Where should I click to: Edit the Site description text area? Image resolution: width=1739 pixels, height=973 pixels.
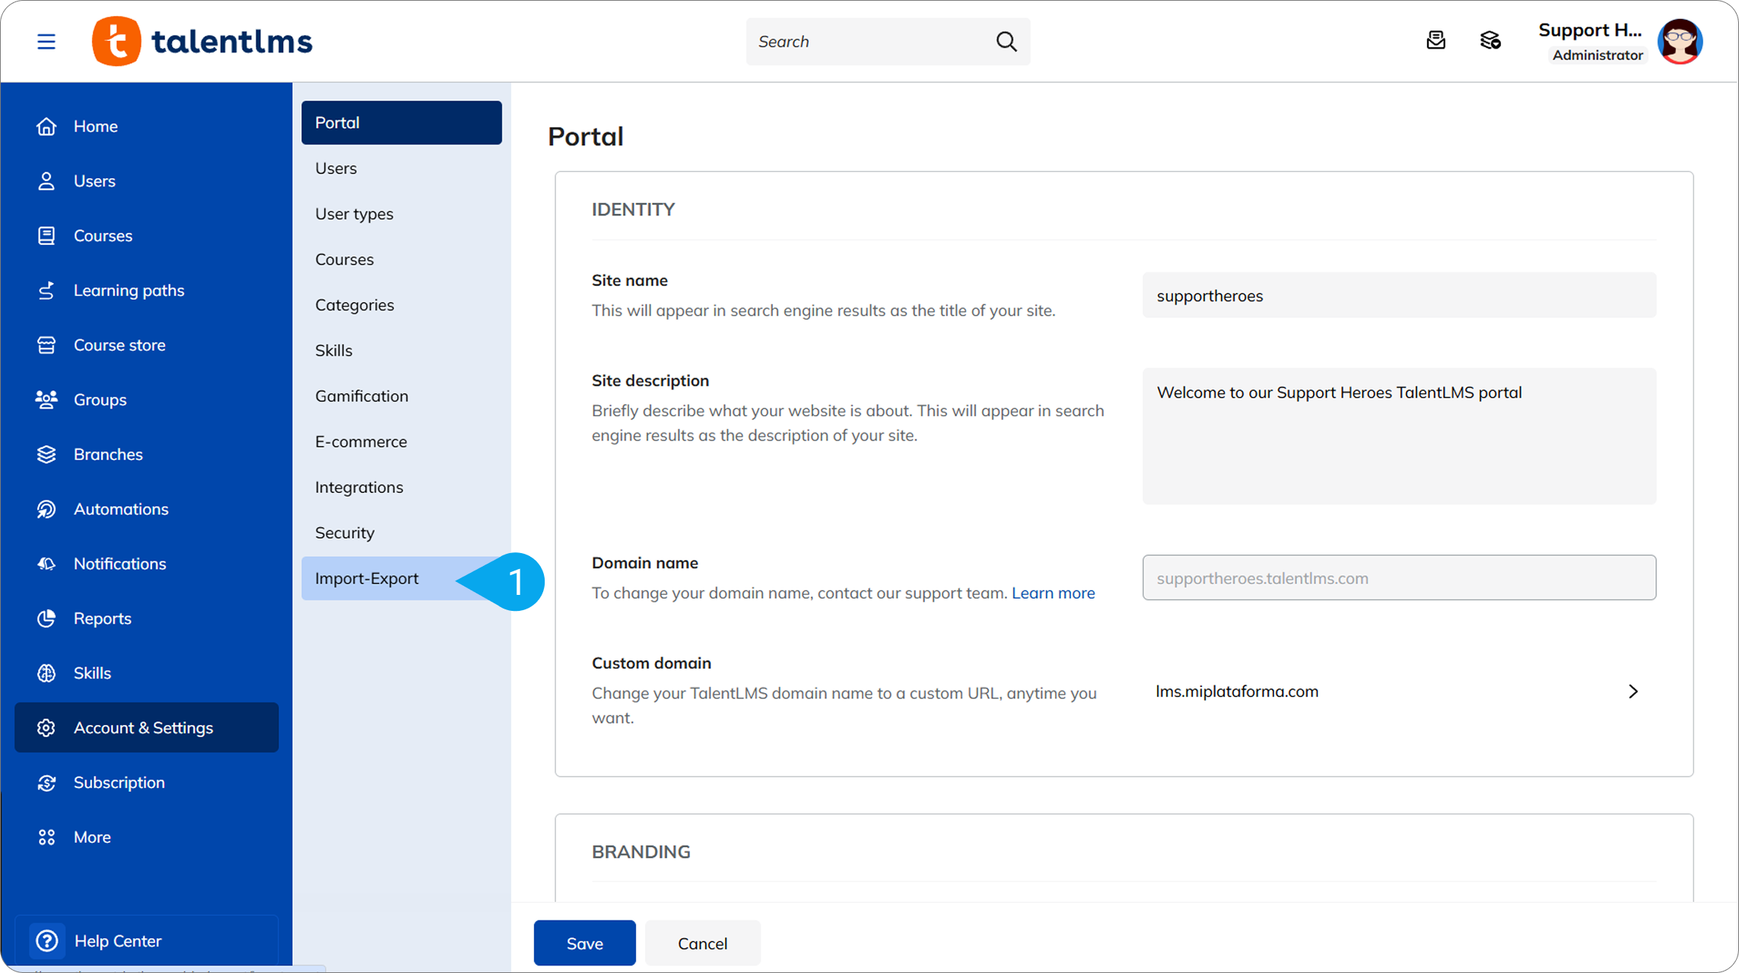(x=1399, y=436)
